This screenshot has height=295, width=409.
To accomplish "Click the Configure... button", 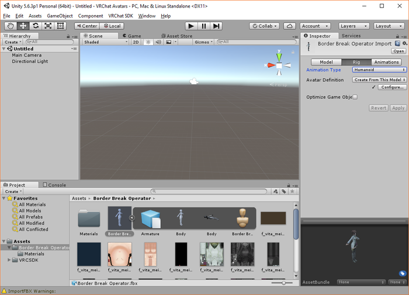I will [392, 87].
